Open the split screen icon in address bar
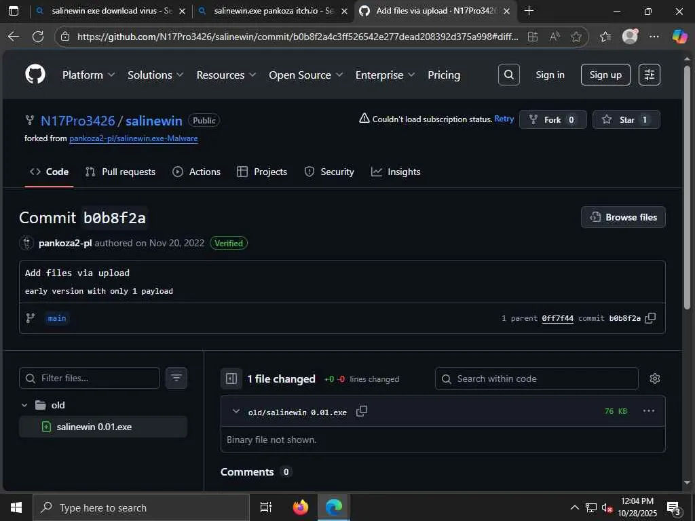The height and width of the screenshot is (521, 695). pos(533,37)
